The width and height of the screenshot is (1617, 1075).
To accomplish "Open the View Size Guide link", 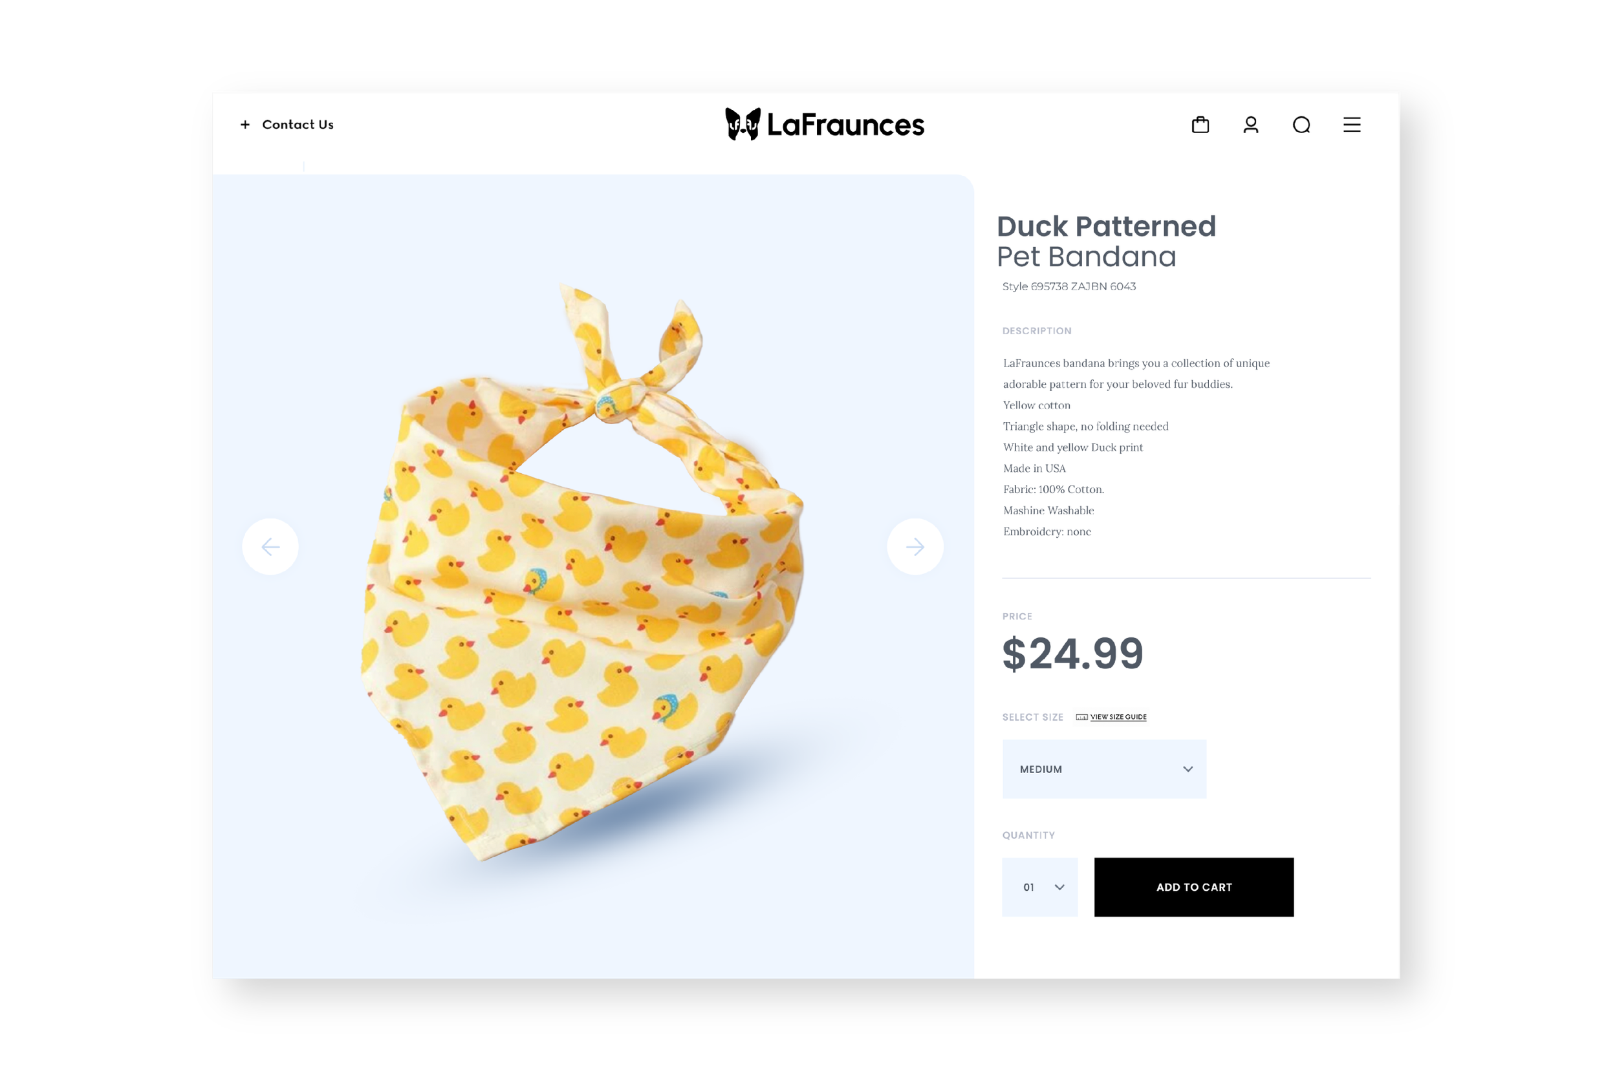I will coord(1118,717).
